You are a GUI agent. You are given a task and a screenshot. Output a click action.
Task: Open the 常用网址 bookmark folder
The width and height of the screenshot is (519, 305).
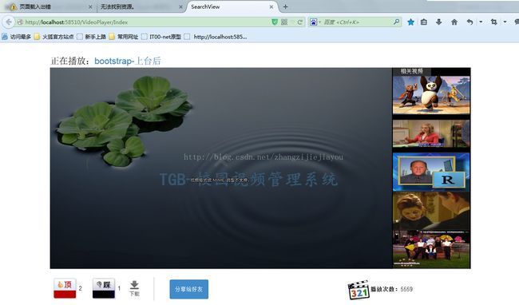[124, 37]
